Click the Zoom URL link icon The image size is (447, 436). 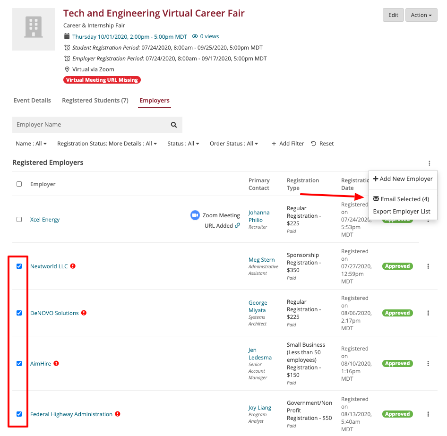click(238, 226)
